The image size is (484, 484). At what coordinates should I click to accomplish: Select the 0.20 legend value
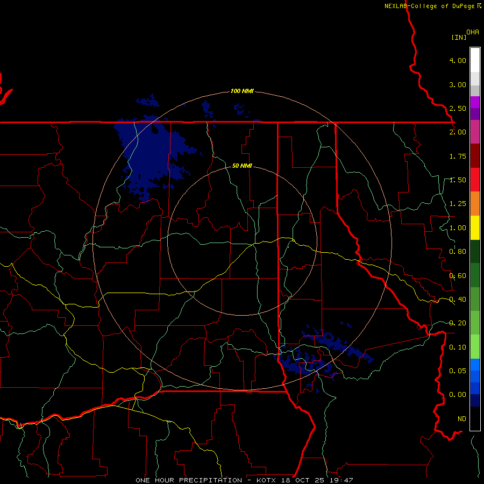point(458,323)
